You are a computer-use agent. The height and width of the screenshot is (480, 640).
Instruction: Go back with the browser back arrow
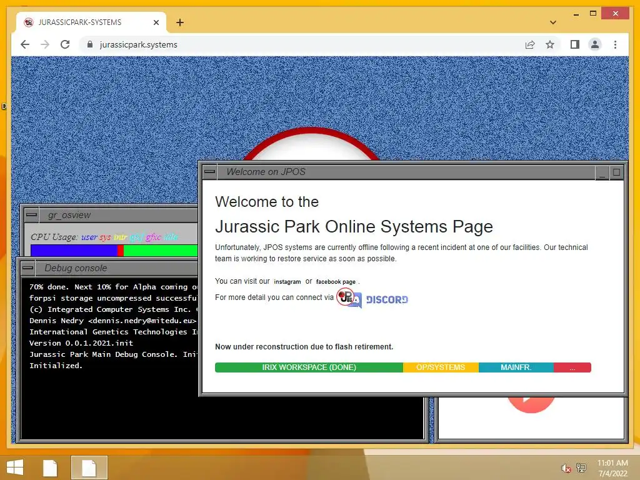(x=25, y=44)
